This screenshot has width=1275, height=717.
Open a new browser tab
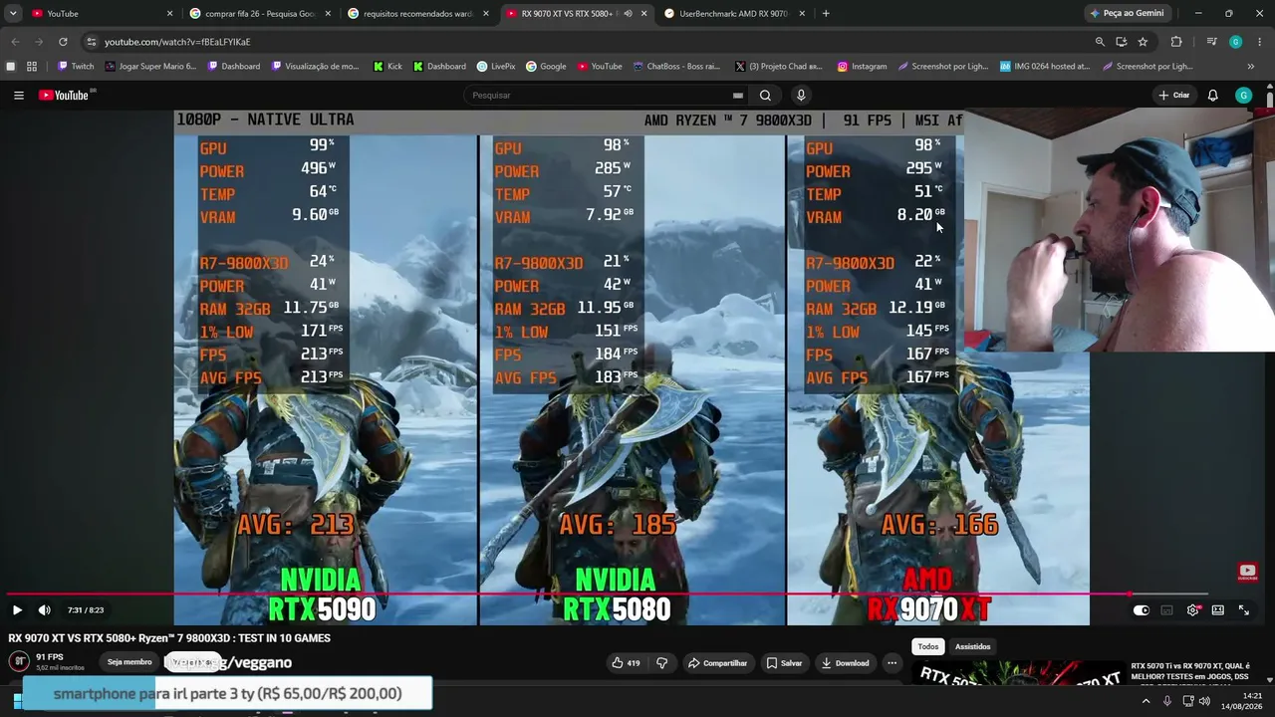coord(826,14)
